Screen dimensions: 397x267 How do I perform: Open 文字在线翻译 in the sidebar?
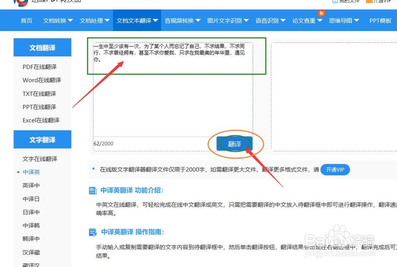pyautogui.click(x=40, y=159)
